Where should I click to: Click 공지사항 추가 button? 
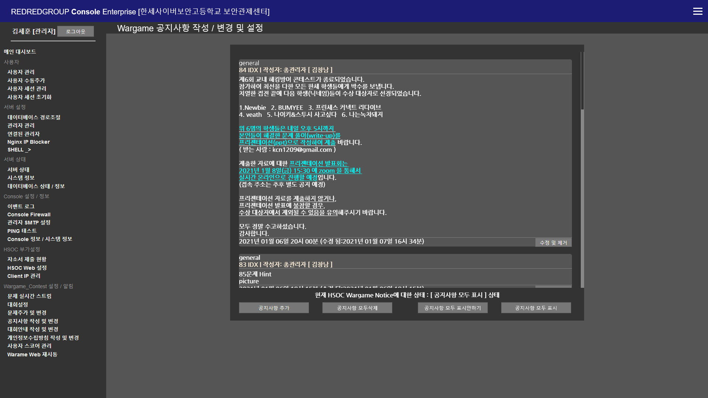tap(274, 308)
